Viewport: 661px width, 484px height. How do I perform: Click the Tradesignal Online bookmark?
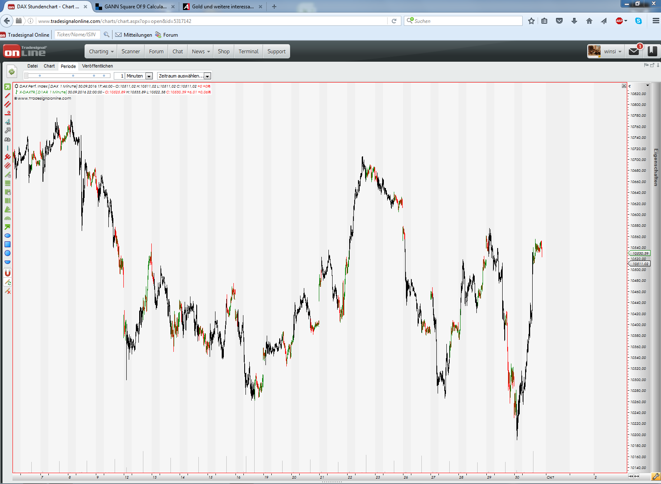[x=25, y=35]
